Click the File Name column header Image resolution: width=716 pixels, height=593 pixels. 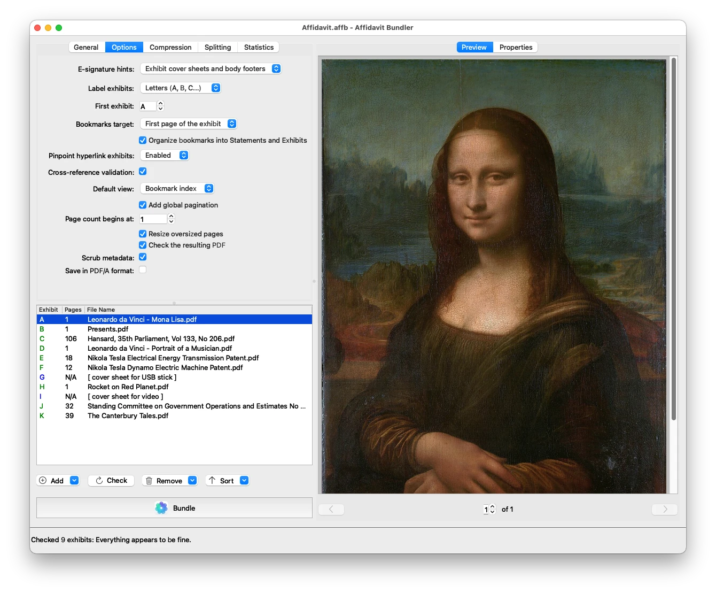point(198,310)
